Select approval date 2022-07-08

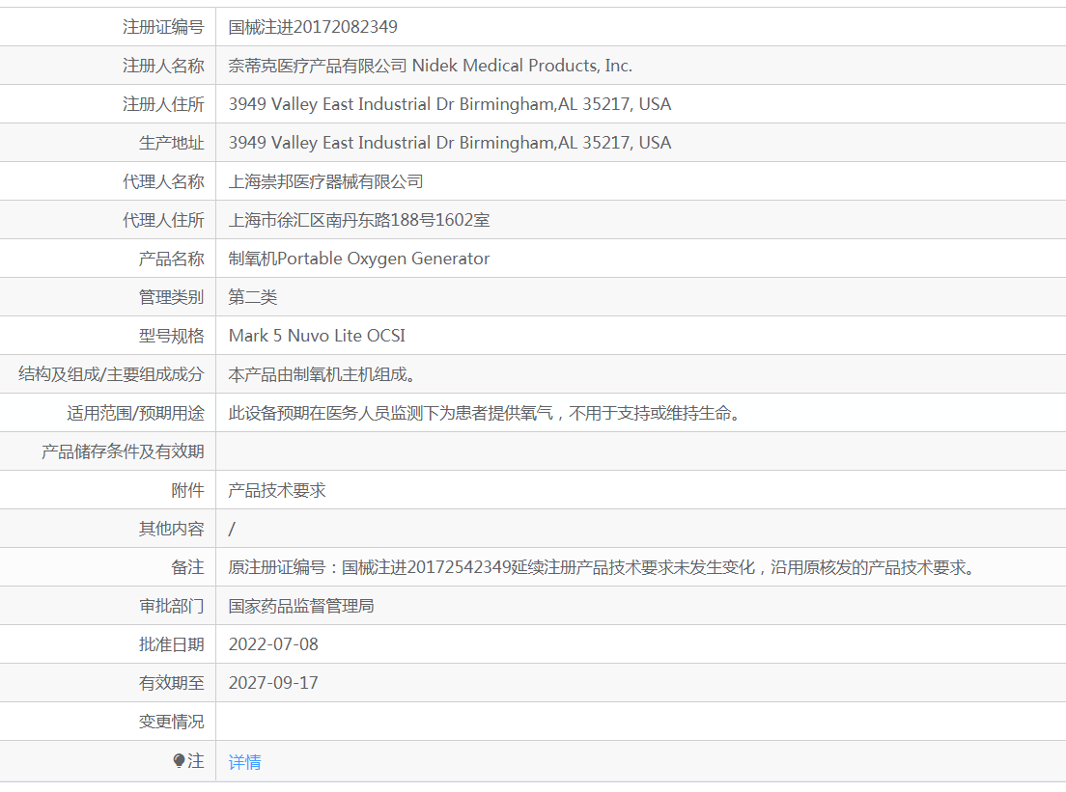click(x=273, y=644)
